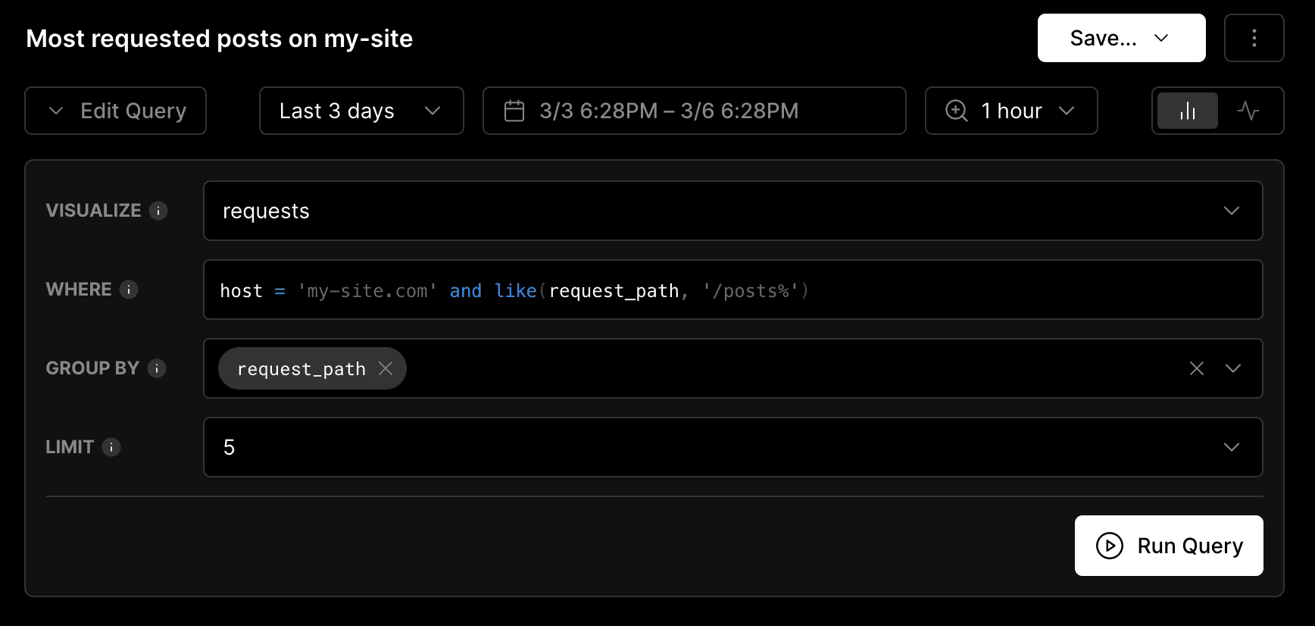Remove the request_path group-by tag

(x=386, y=368)
